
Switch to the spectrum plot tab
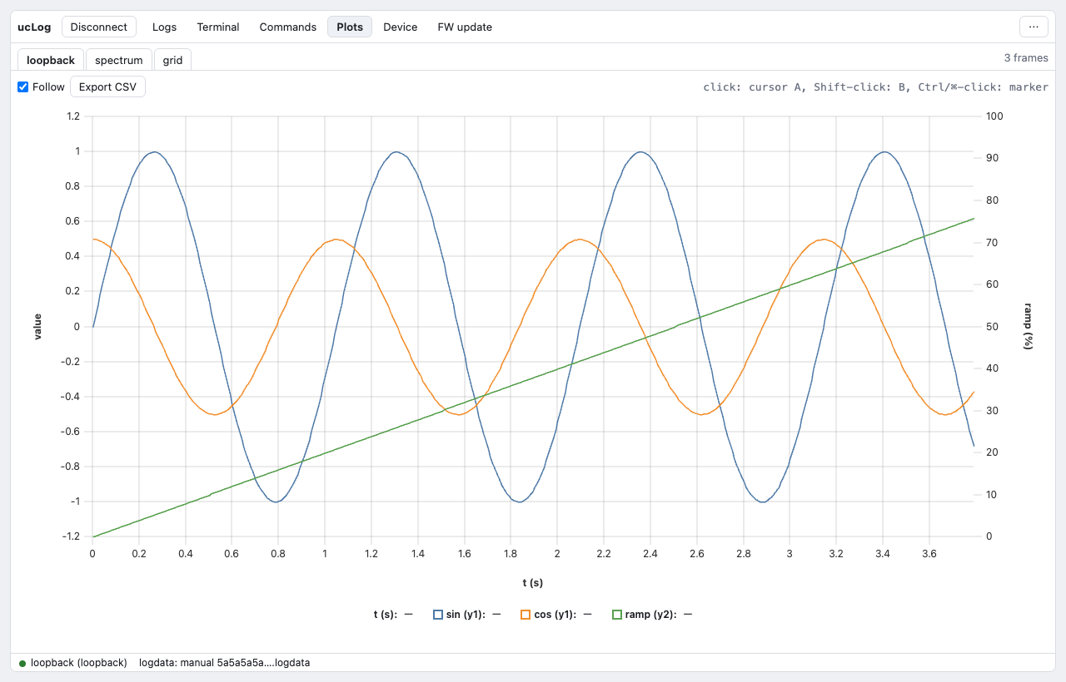pos(119,60)
